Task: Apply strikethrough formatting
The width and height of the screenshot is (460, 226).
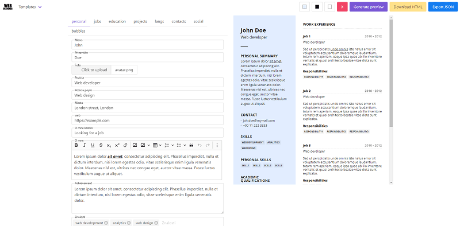Action: click(x=101, y=145)
